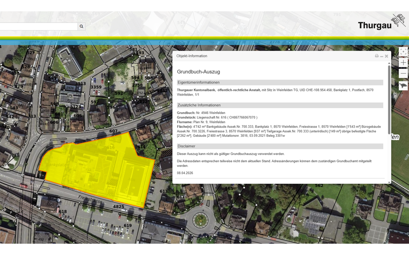The height and width of the screenshot is (255, 409).
Task: Click parcel label 619 on the map
Action: [128, 226]
